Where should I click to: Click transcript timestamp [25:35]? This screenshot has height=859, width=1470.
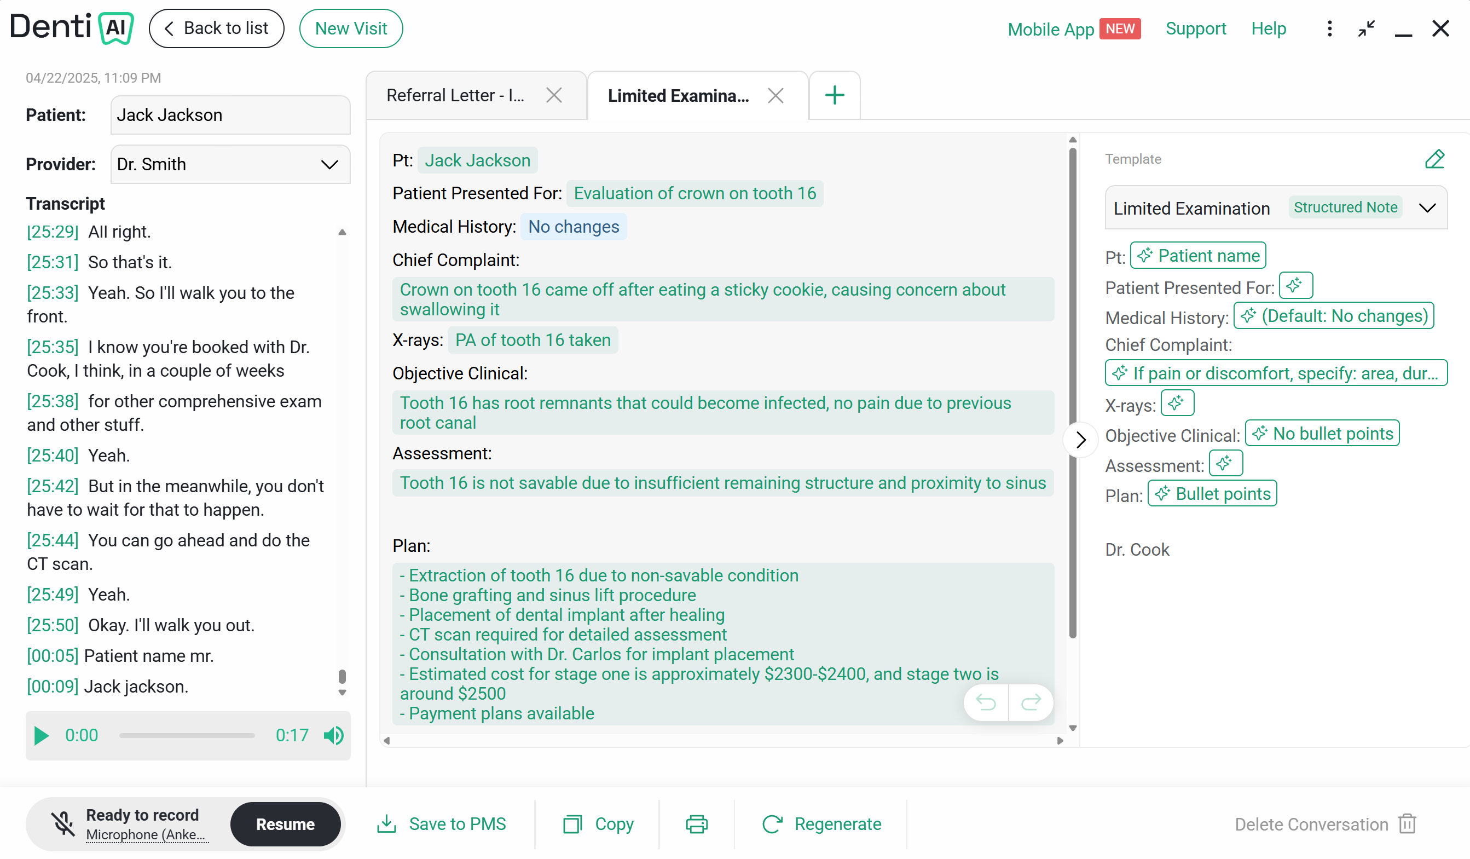point(53,347)
